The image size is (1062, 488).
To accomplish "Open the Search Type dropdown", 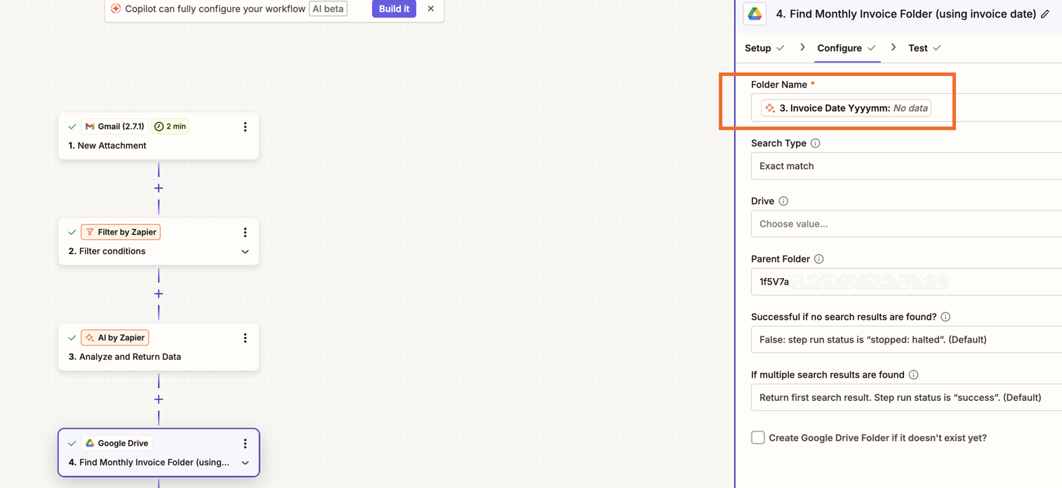I will (905, 166).
